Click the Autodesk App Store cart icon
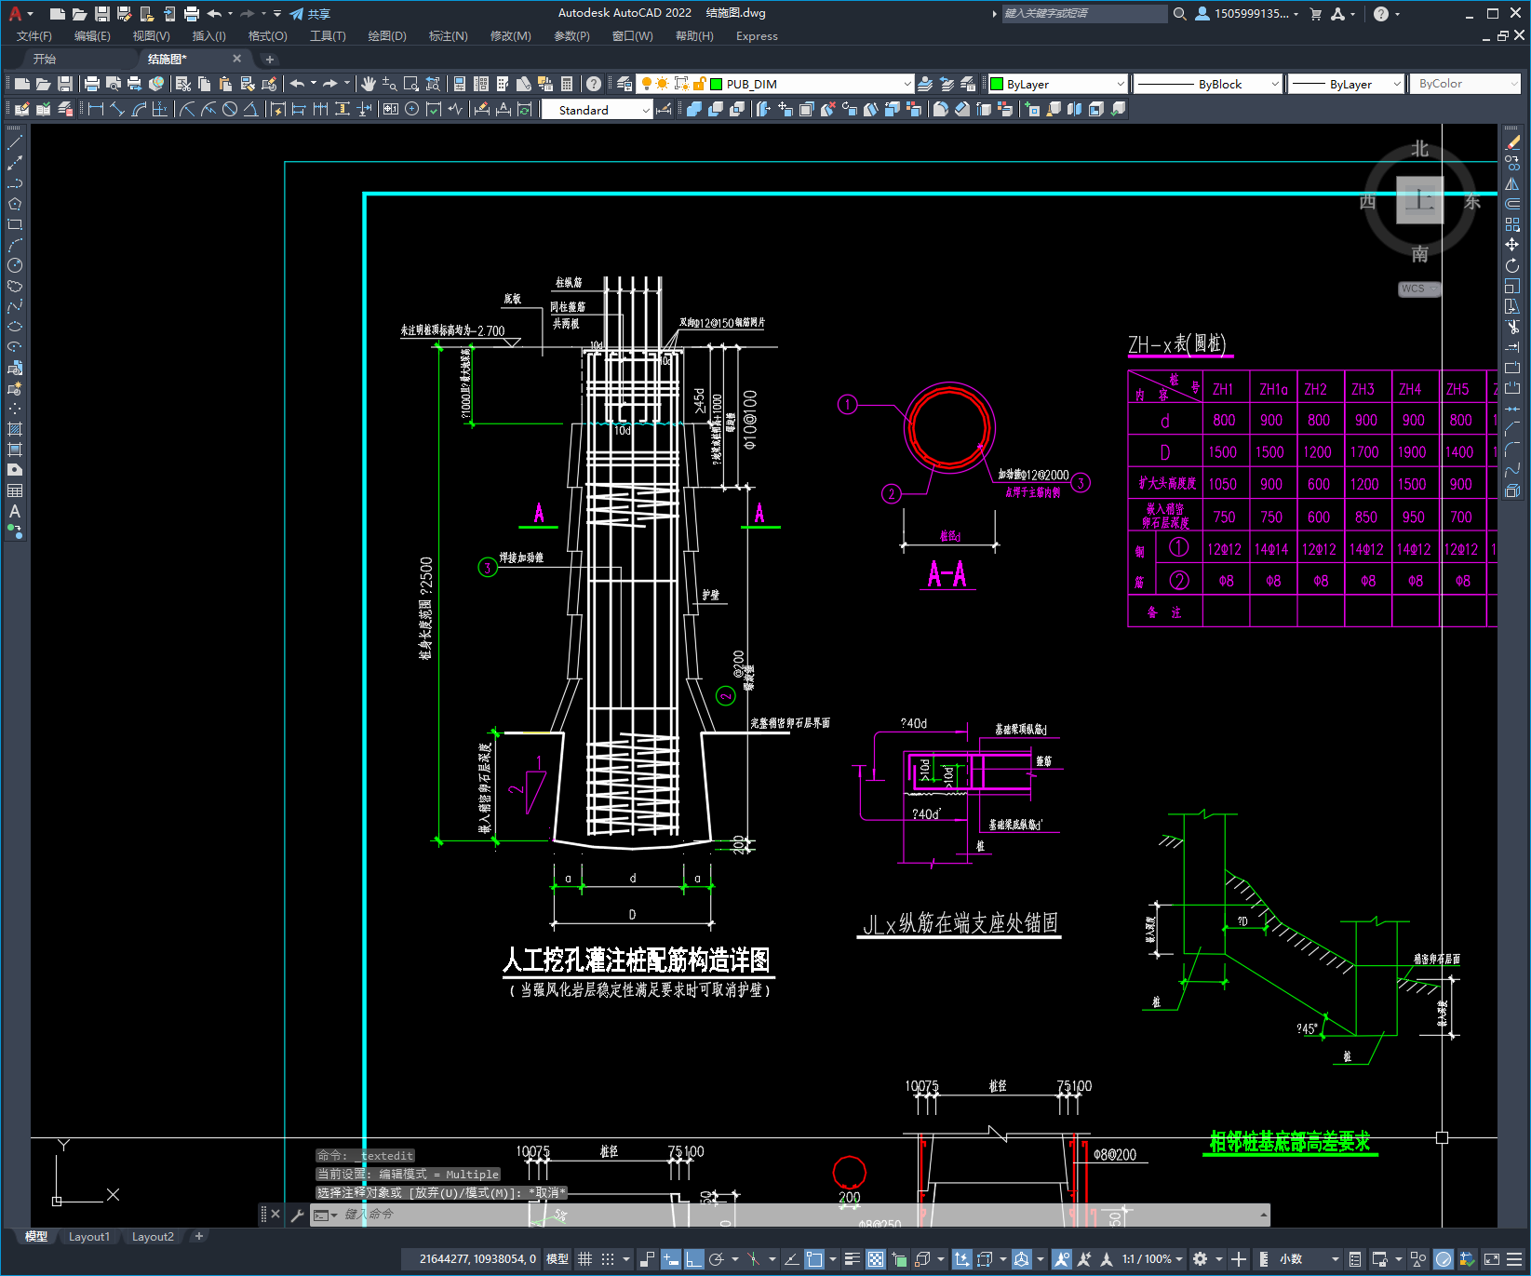Viewport: 1531px width, 1276px height. point(1315,14)
